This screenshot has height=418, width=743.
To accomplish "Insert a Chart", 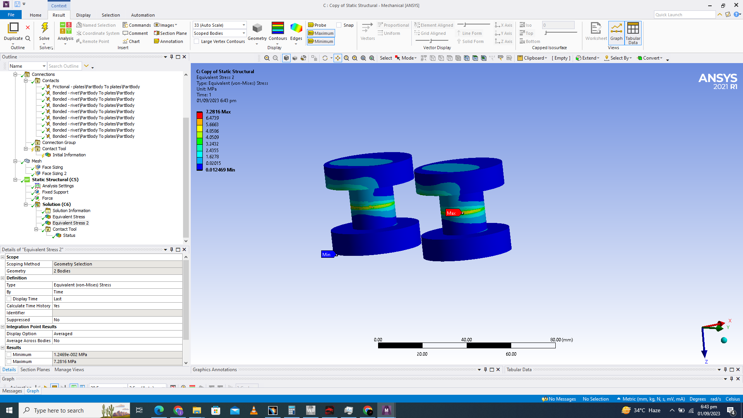I will coord(131,41).
